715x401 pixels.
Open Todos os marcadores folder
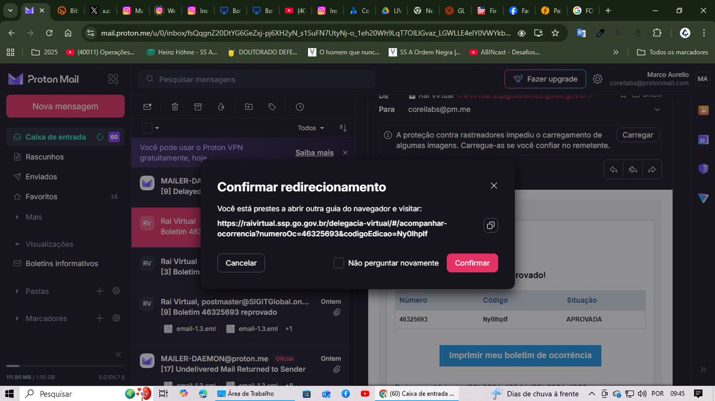pos(672,52)
